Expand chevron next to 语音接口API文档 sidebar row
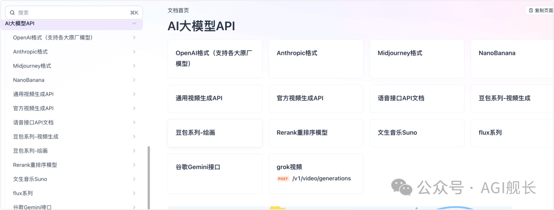This screenshot has width=554, height=210. [x=134, y=122]
